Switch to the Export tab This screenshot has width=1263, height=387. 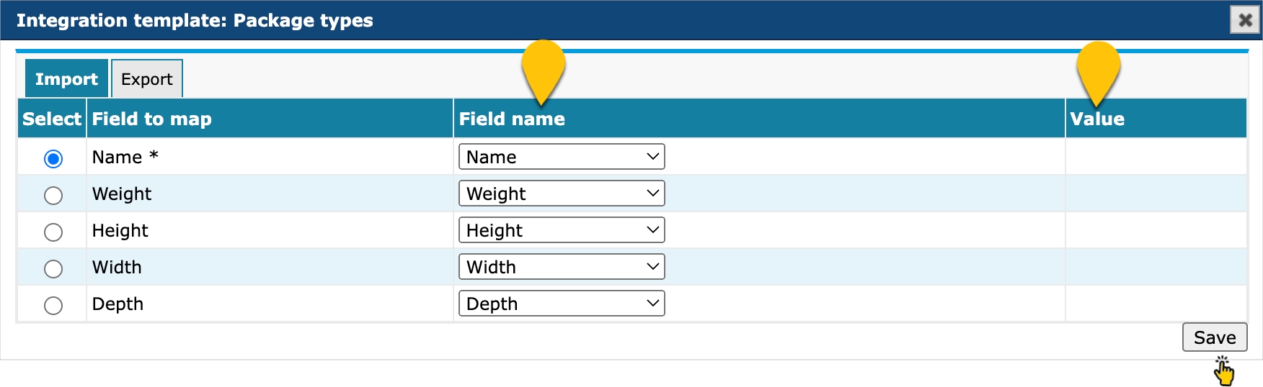pos(147,79)
